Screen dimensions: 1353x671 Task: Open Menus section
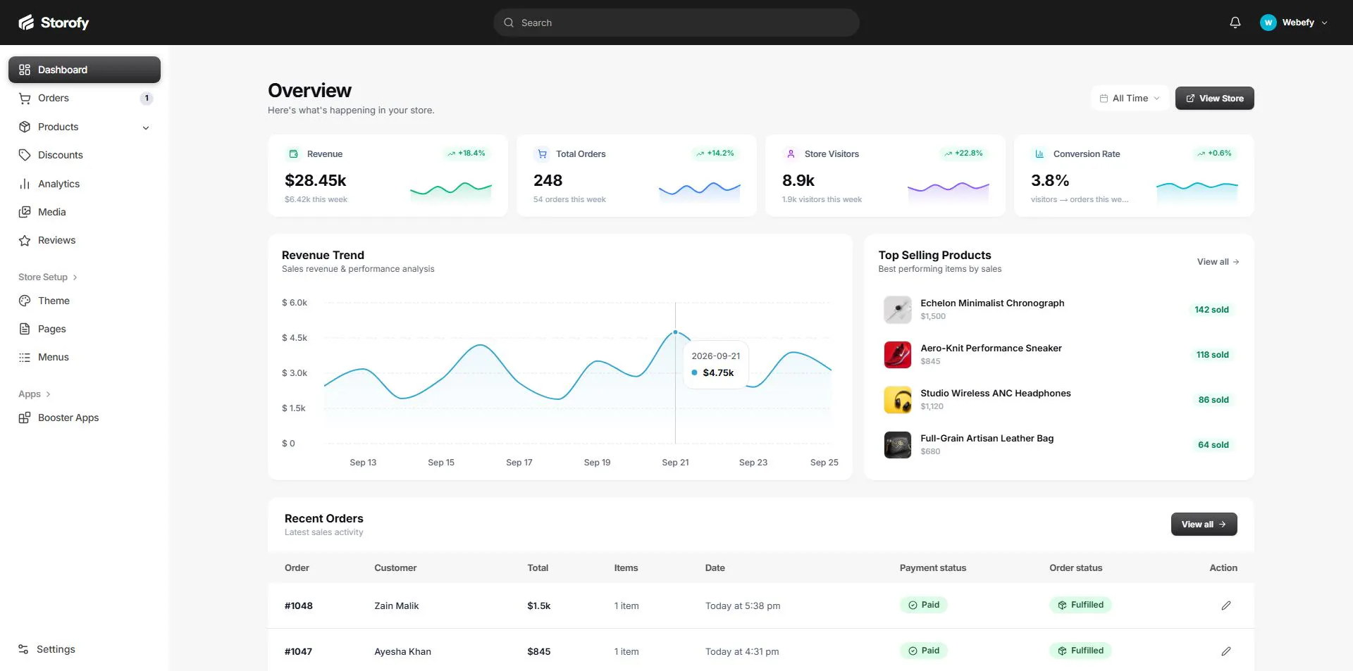point(85,357)
